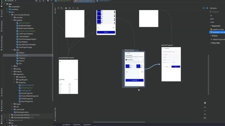Screen dimensions: 225x126
Task: Switch to the BillingFragment editor tab
Action: tap(63, 1)
